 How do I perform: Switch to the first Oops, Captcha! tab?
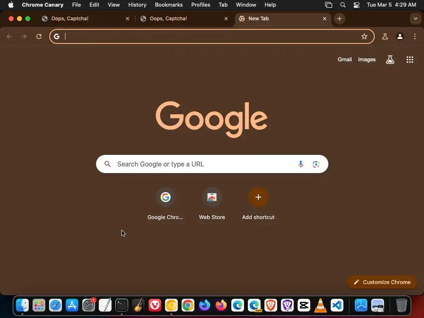[x=85, y=19]
